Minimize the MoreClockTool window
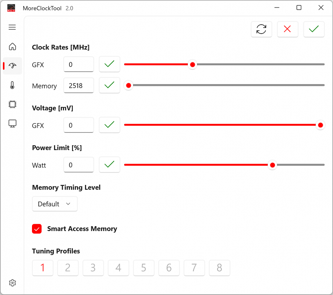Image resolution: width=333 pixels, height=295 pixels. [x=277, y=8]
